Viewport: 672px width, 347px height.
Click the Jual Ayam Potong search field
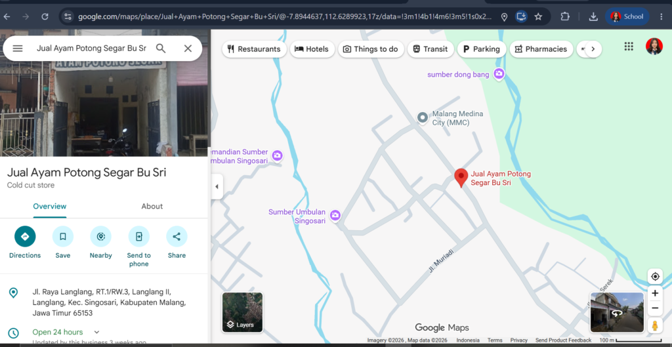(x=91, y=49)
